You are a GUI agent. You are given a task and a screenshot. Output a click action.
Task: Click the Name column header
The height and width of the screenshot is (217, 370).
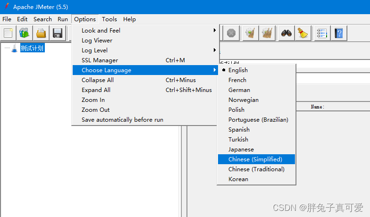[x=317, y=107]
